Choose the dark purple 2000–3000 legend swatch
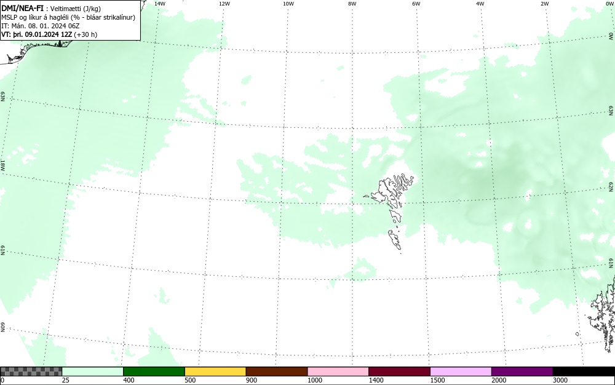The width and height of the screenshot is (615, 385). (522, 371)
